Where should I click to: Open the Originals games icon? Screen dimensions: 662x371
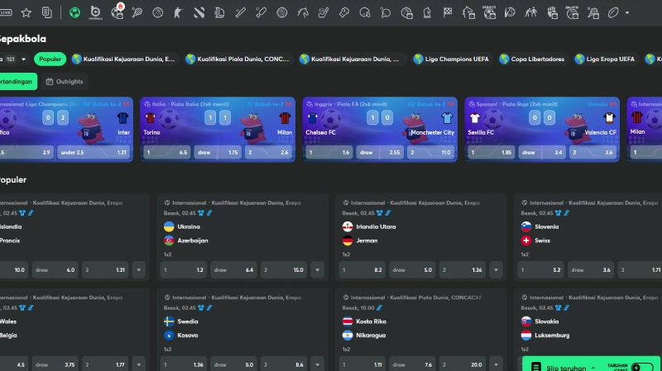tap(96, 12)
